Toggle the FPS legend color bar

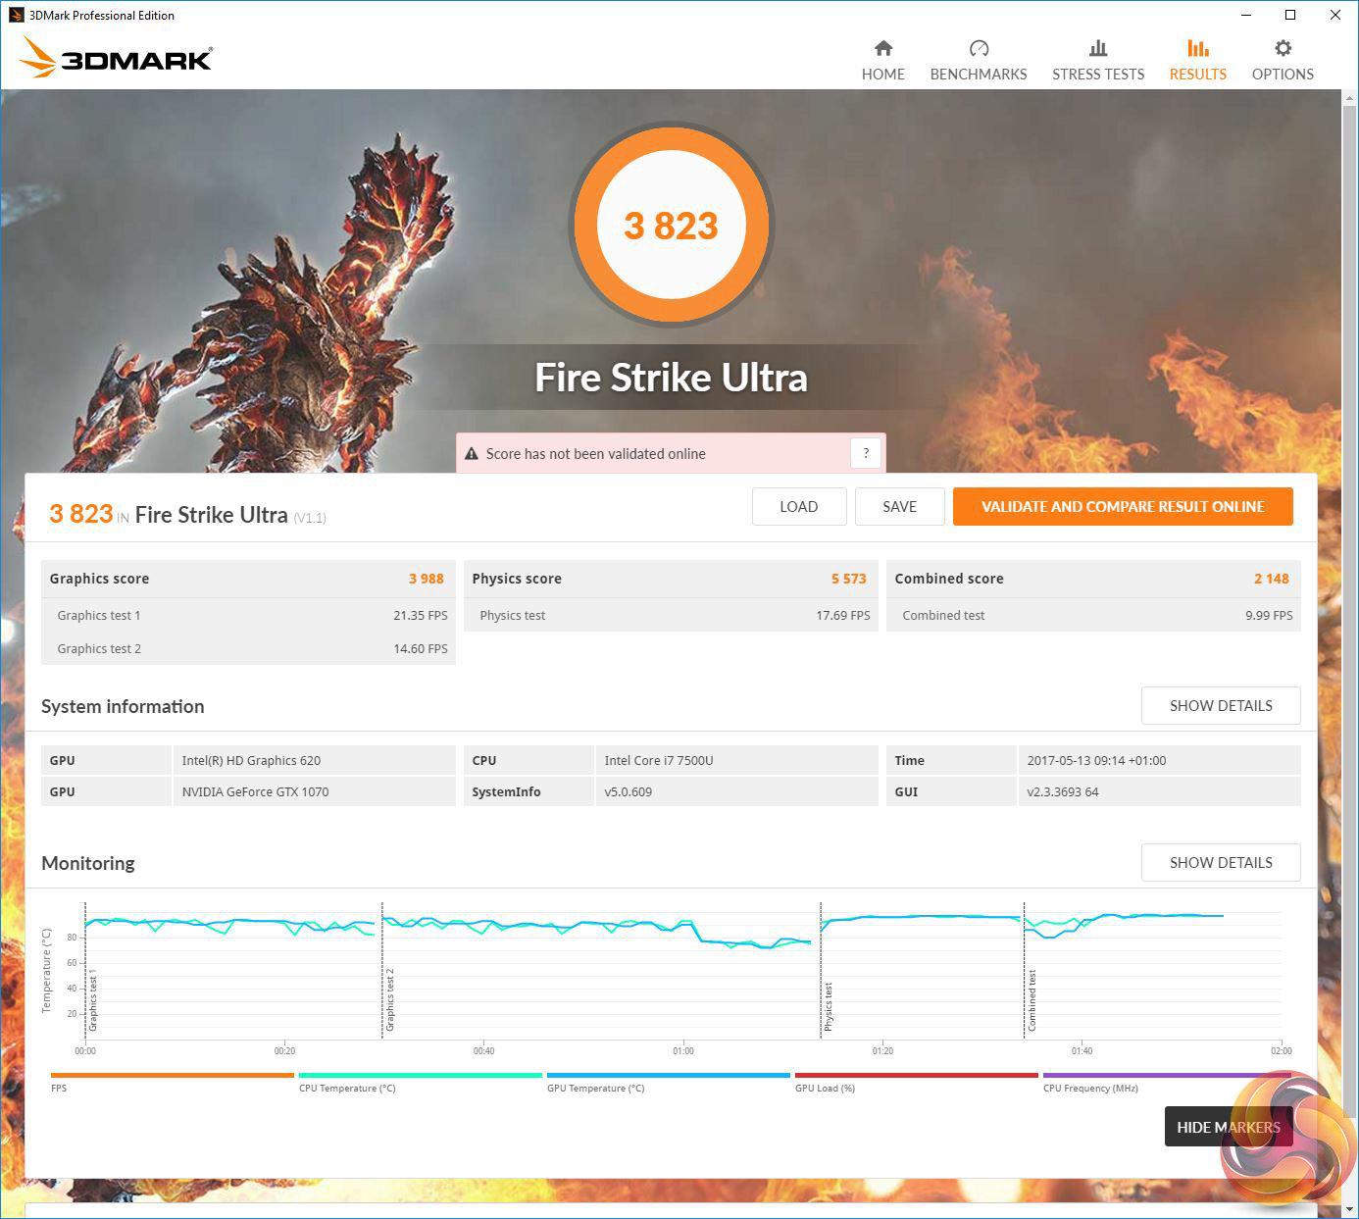pos(173,1075)
